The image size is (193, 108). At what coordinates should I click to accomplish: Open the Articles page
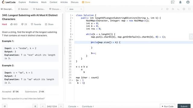pyautogui.click(x=64, y=2)
